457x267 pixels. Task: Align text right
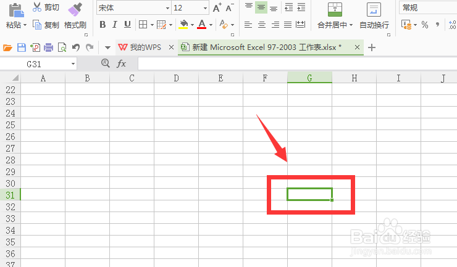coord(275,25)
